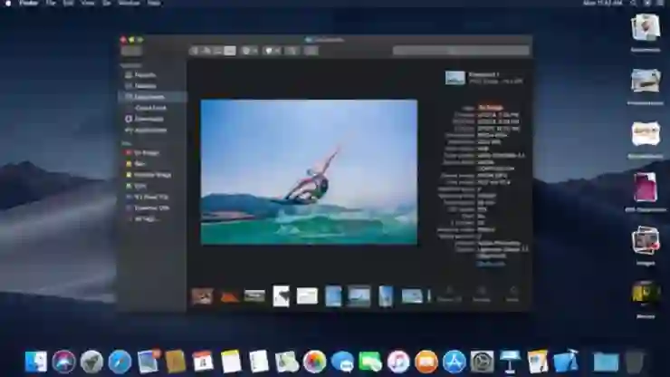
Task: Open App Store from the Dock
Action: coord(454,362)
